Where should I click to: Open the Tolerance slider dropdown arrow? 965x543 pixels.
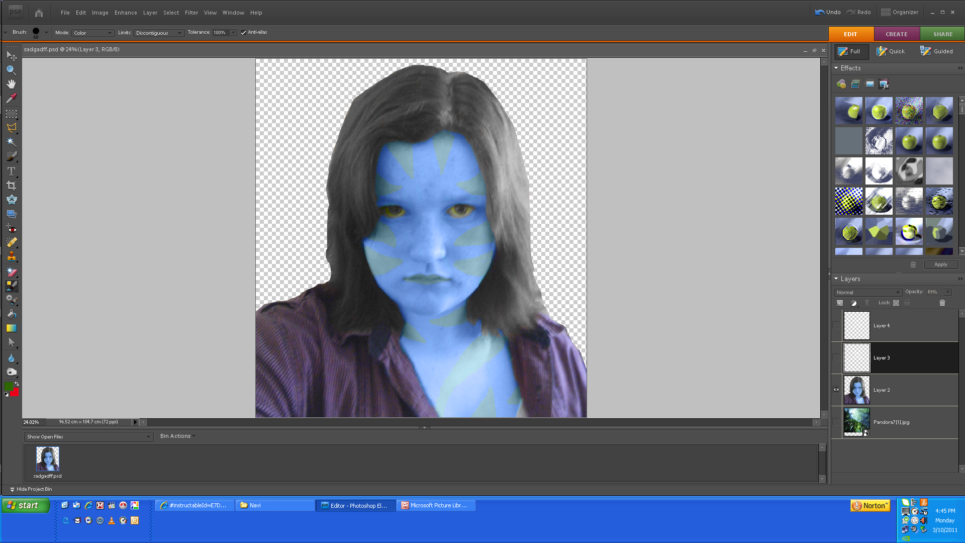pos(233,33)
